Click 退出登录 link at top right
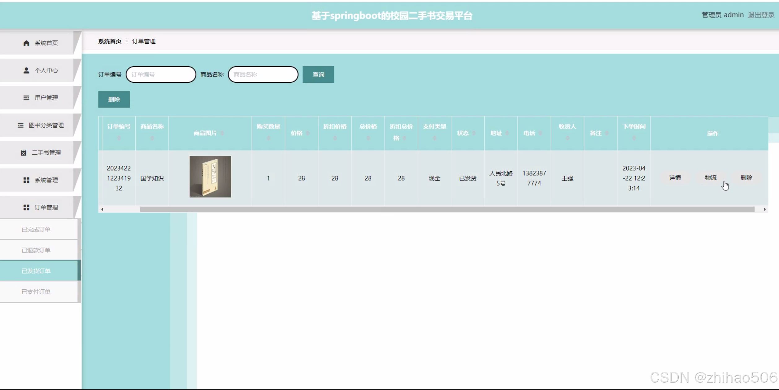The height and width of the screenshot is (390, 779). point(761,15)
